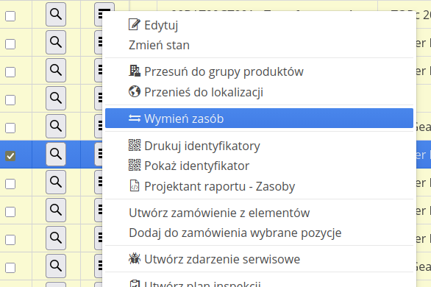Open Pokaż identyfikator from the menu
Screen dimensions: 431x287
click(259, 166)
